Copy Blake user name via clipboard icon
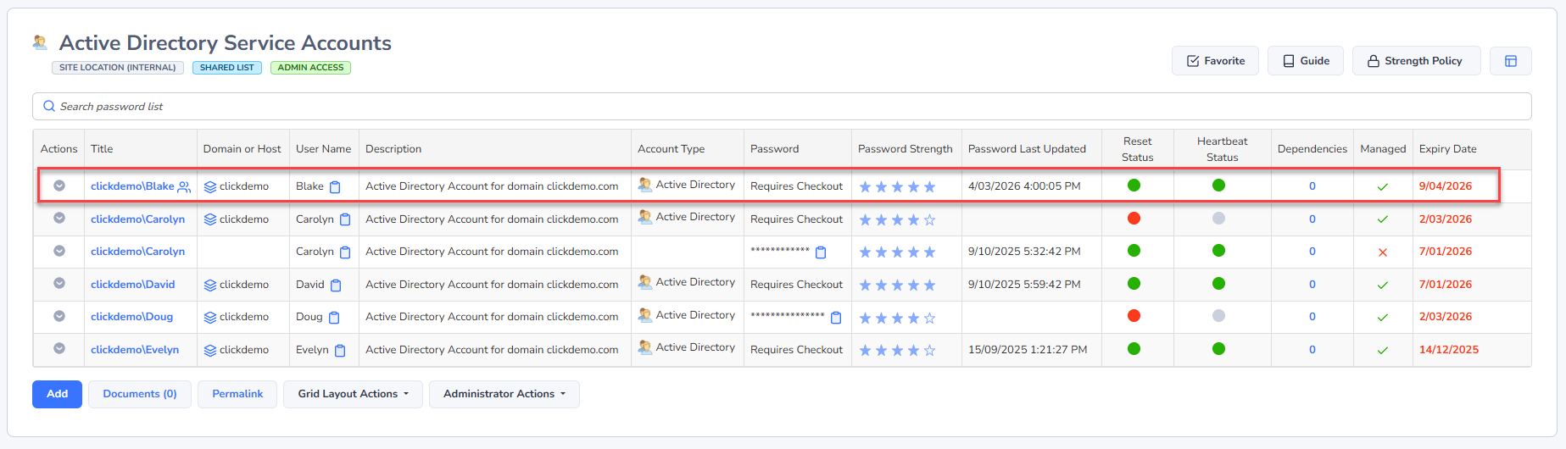This screenshot has width=1566, height=449. coord(335,187)
